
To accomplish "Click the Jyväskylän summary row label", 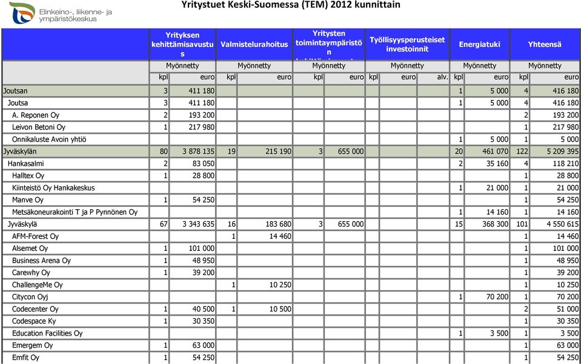I will 20,151.
